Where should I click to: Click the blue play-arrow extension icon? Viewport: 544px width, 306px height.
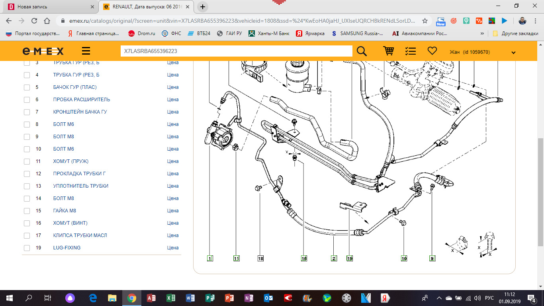pyautogui.click(x=505, y=21)
